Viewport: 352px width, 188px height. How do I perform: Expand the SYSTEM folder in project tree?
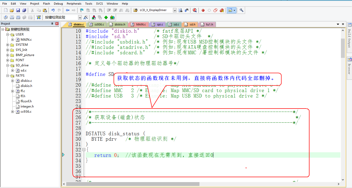(7, 45)
